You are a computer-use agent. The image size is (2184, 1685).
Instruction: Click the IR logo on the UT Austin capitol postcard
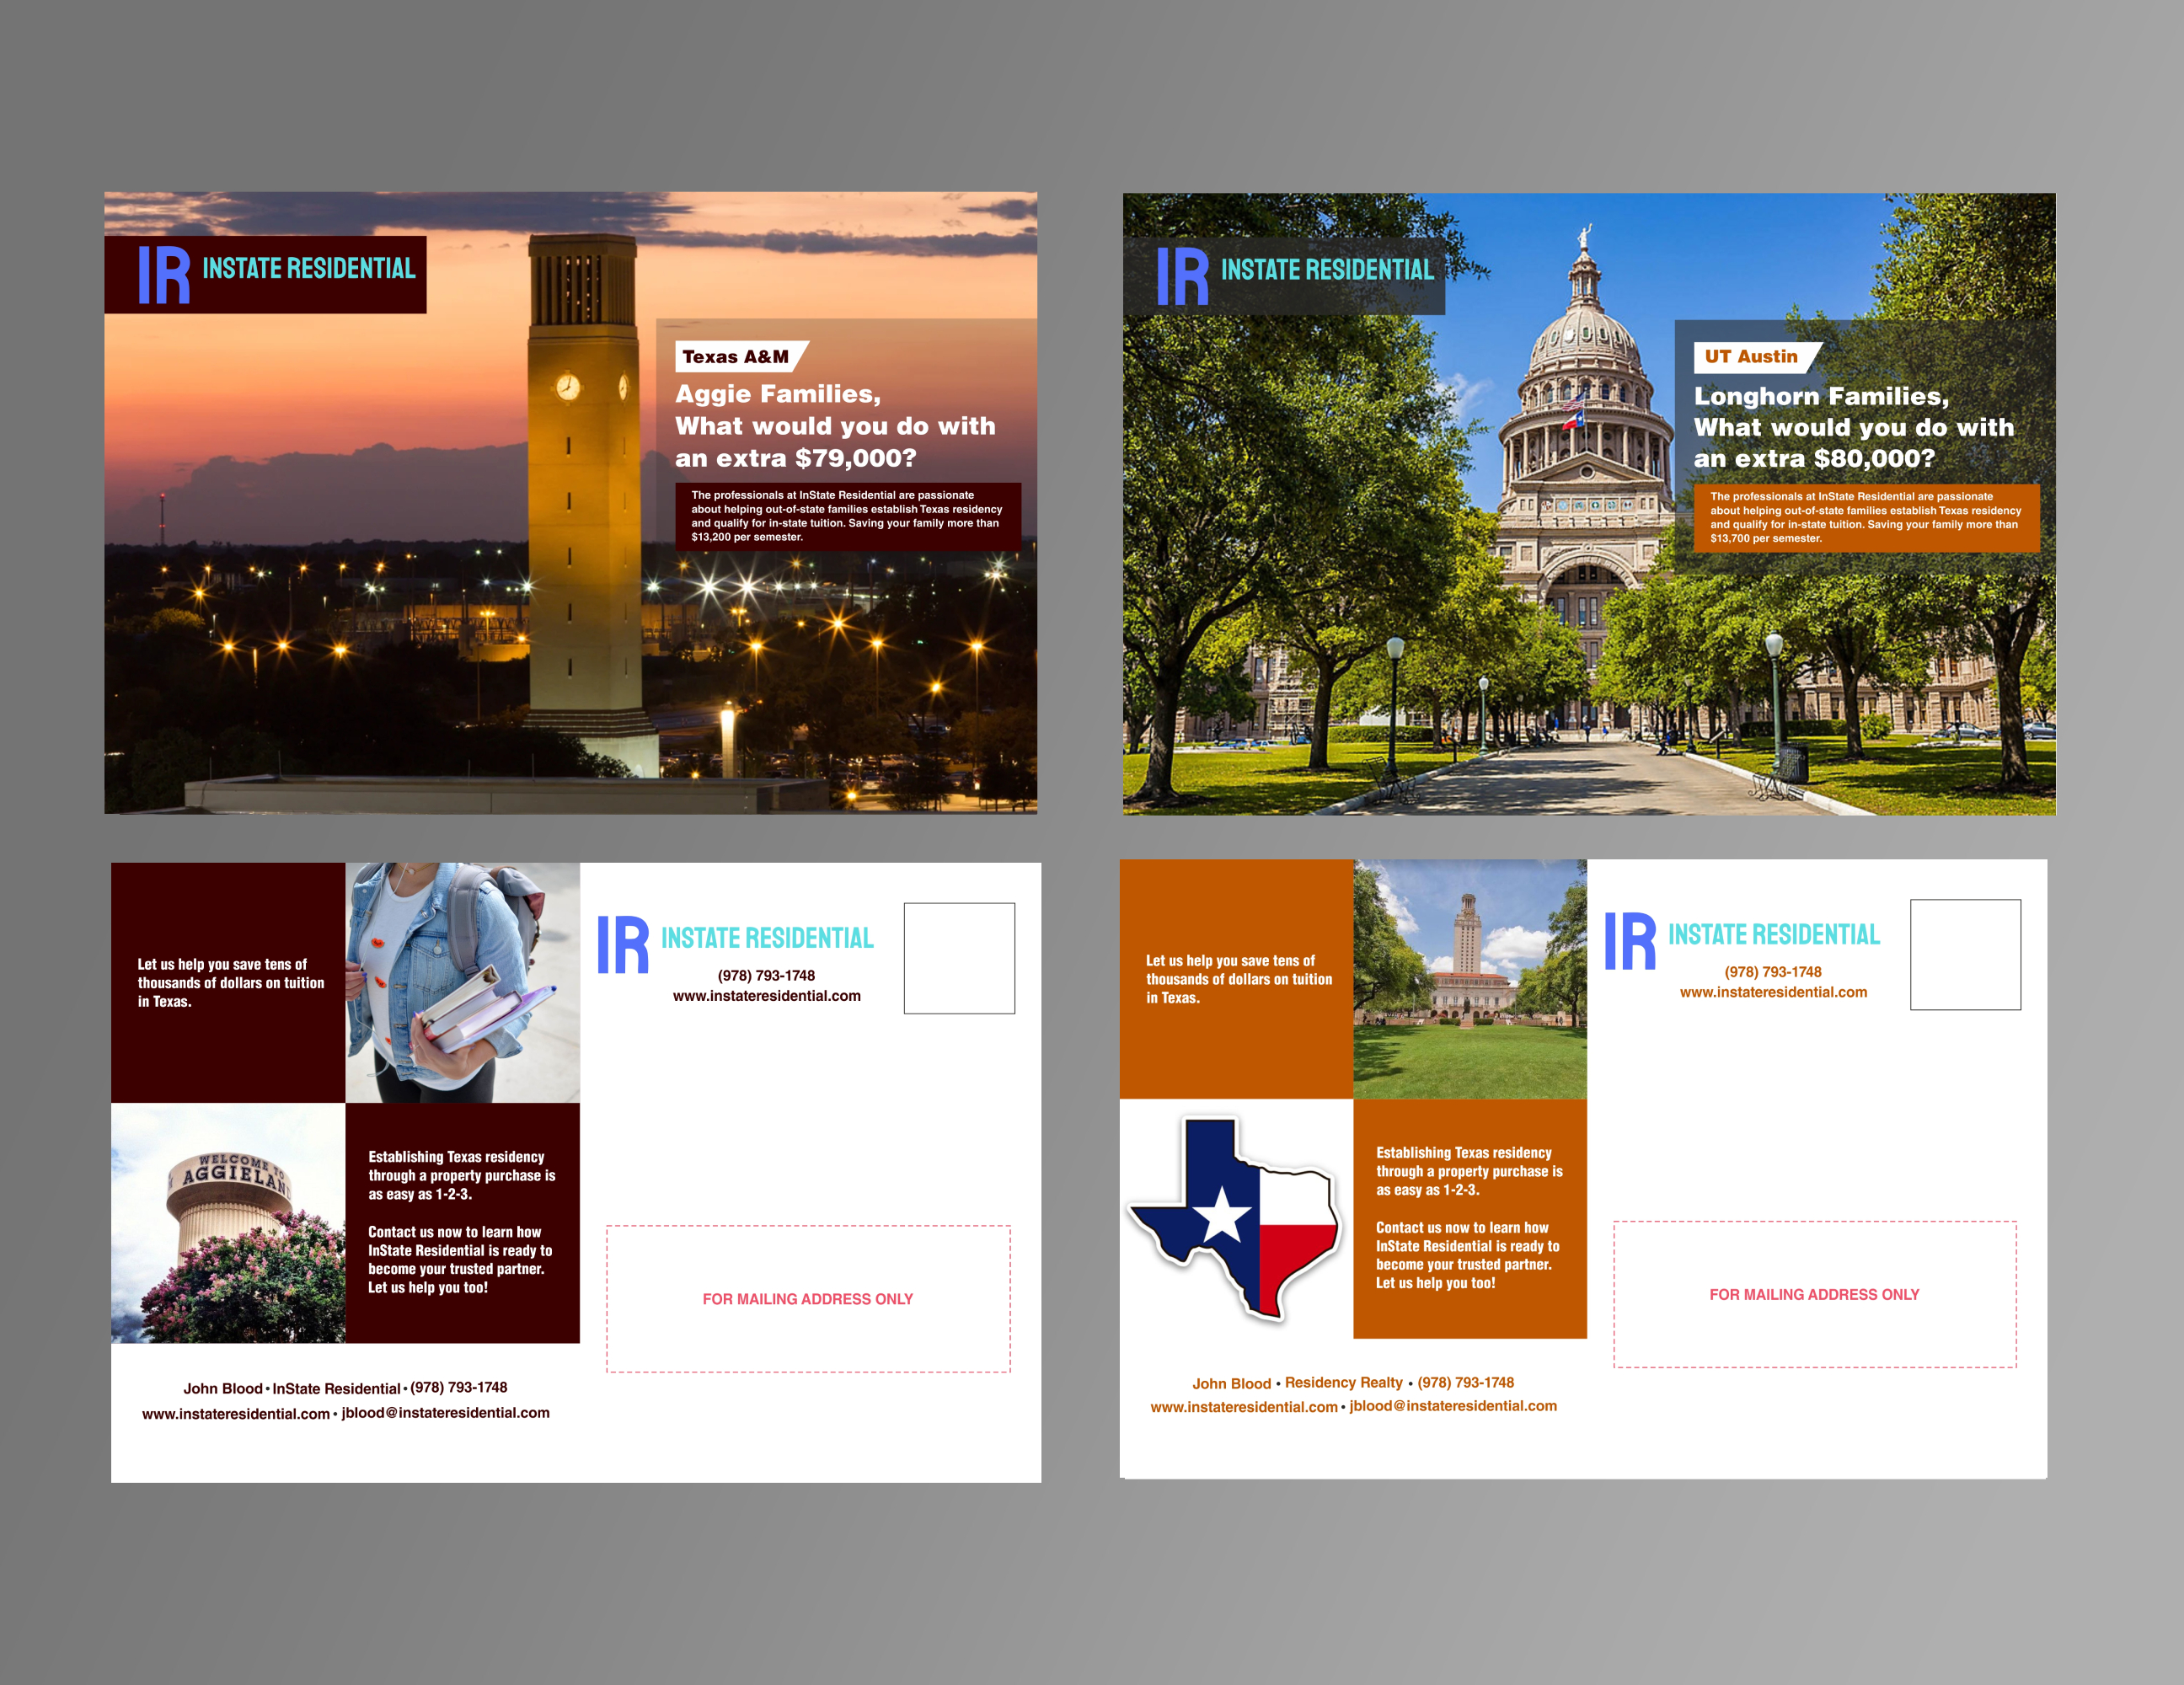[1183, 277]
